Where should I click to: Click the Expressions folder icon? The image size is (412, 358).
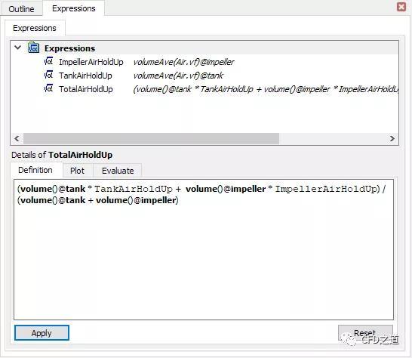(x=34, y=48)
